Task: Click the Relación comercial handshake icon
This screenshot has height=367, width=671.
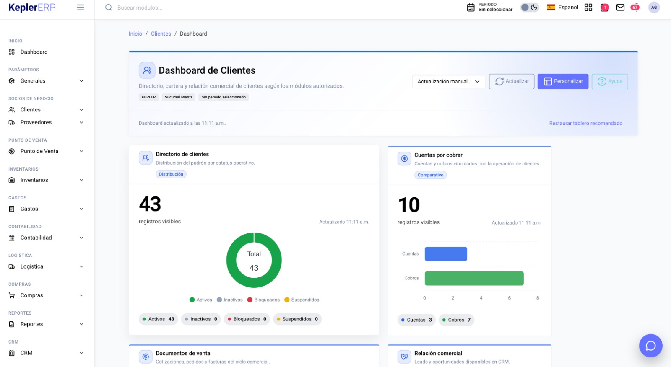Action: (x=404, y=357)
